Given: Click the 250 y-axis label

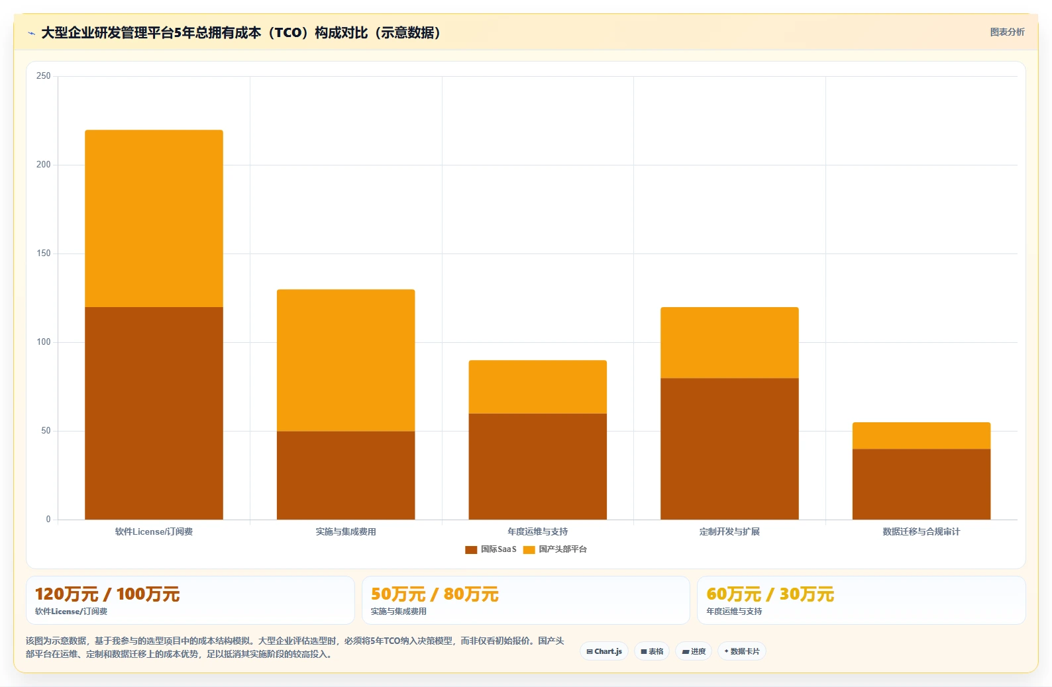Looking at the screenshot, I should point(43,76).
